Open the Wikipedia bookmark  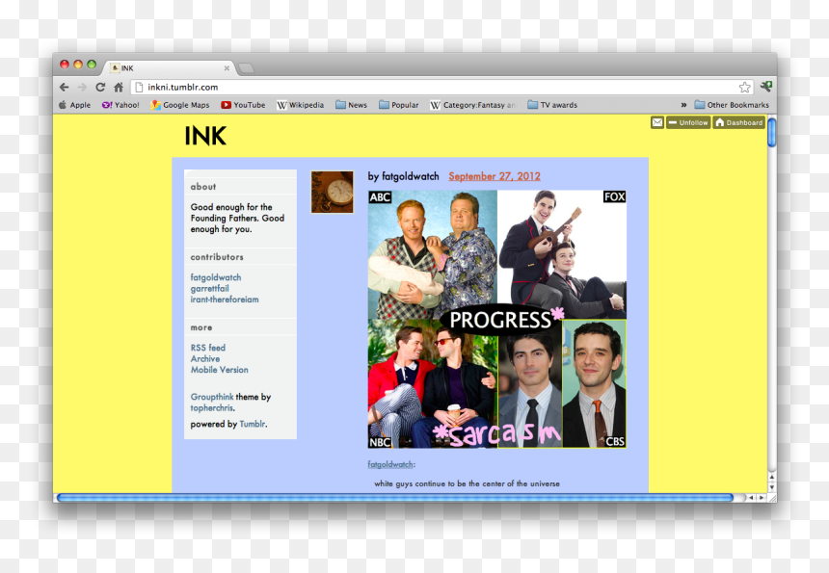point(301,105)
